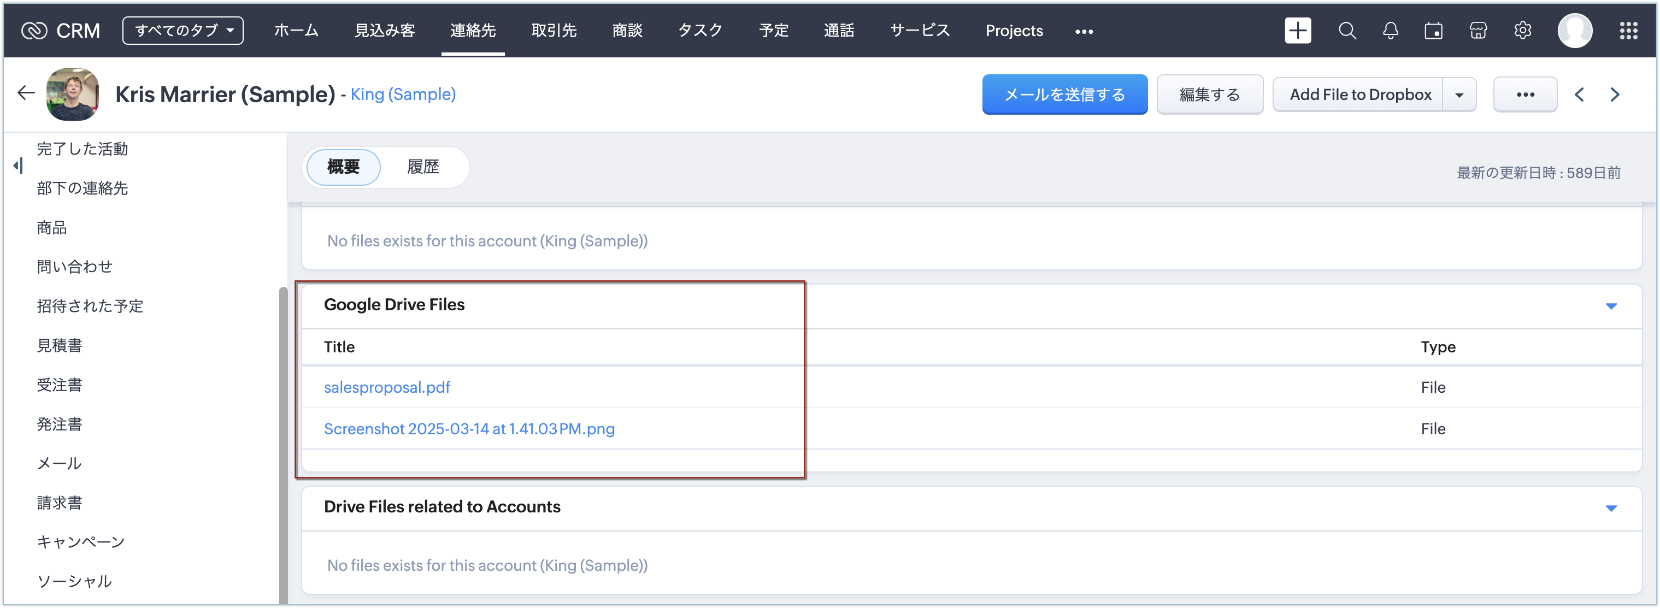Open the search magnifier icon
This screenshot has width=1660, height=608.
point(1347,30)
